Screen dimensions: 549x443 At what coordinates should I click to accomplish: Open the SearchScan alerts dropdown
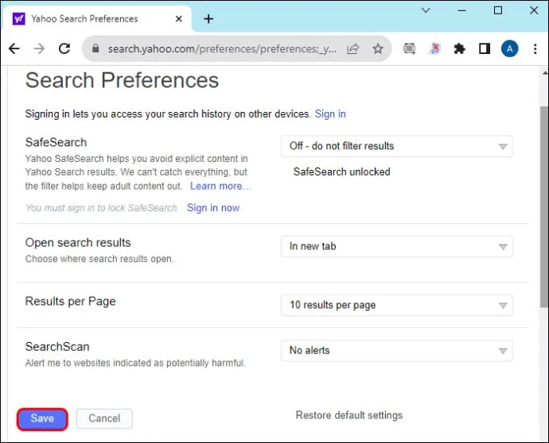397,351
